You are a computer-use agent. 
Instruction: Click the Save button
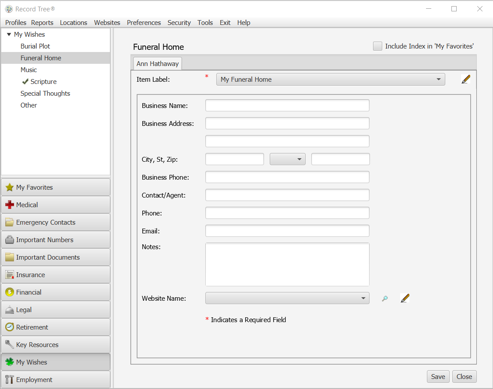coord(438,376)
